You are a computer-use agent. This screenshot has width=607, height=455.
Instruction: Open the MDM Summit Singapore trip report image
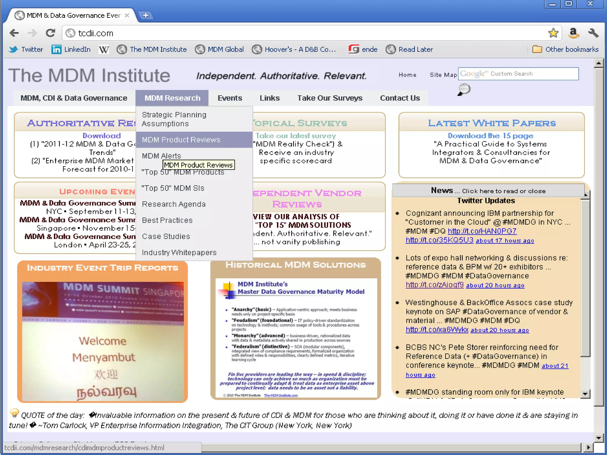point(103,341)
